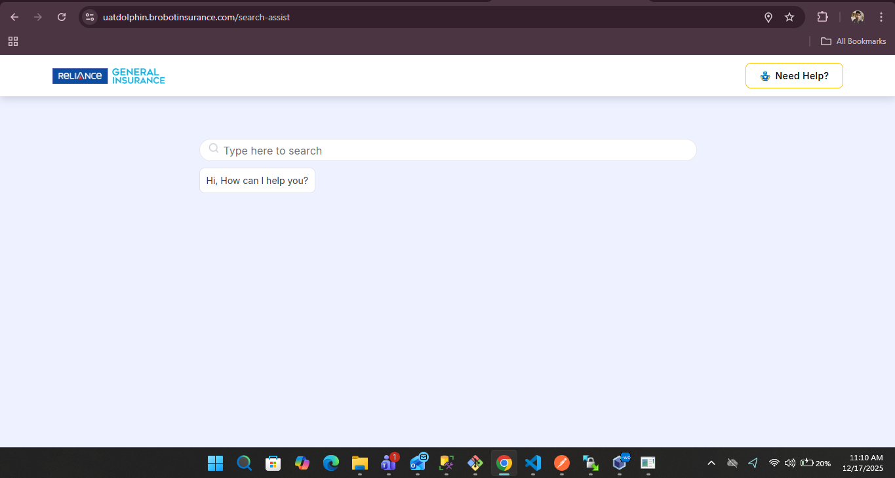Select the 'Hi, How can I help you?' suggestion
This screenshot has height=478, width=895.
click(x=257, y=181)
